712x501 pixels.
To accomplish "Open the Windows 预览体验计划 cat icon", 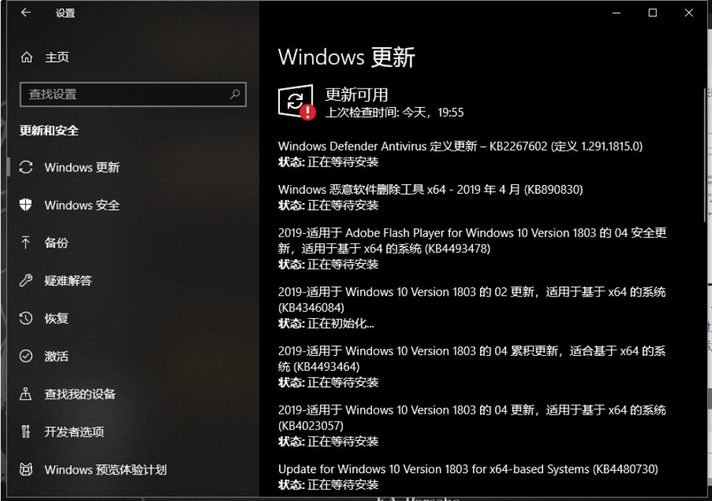I will click(x=26, y=470).
